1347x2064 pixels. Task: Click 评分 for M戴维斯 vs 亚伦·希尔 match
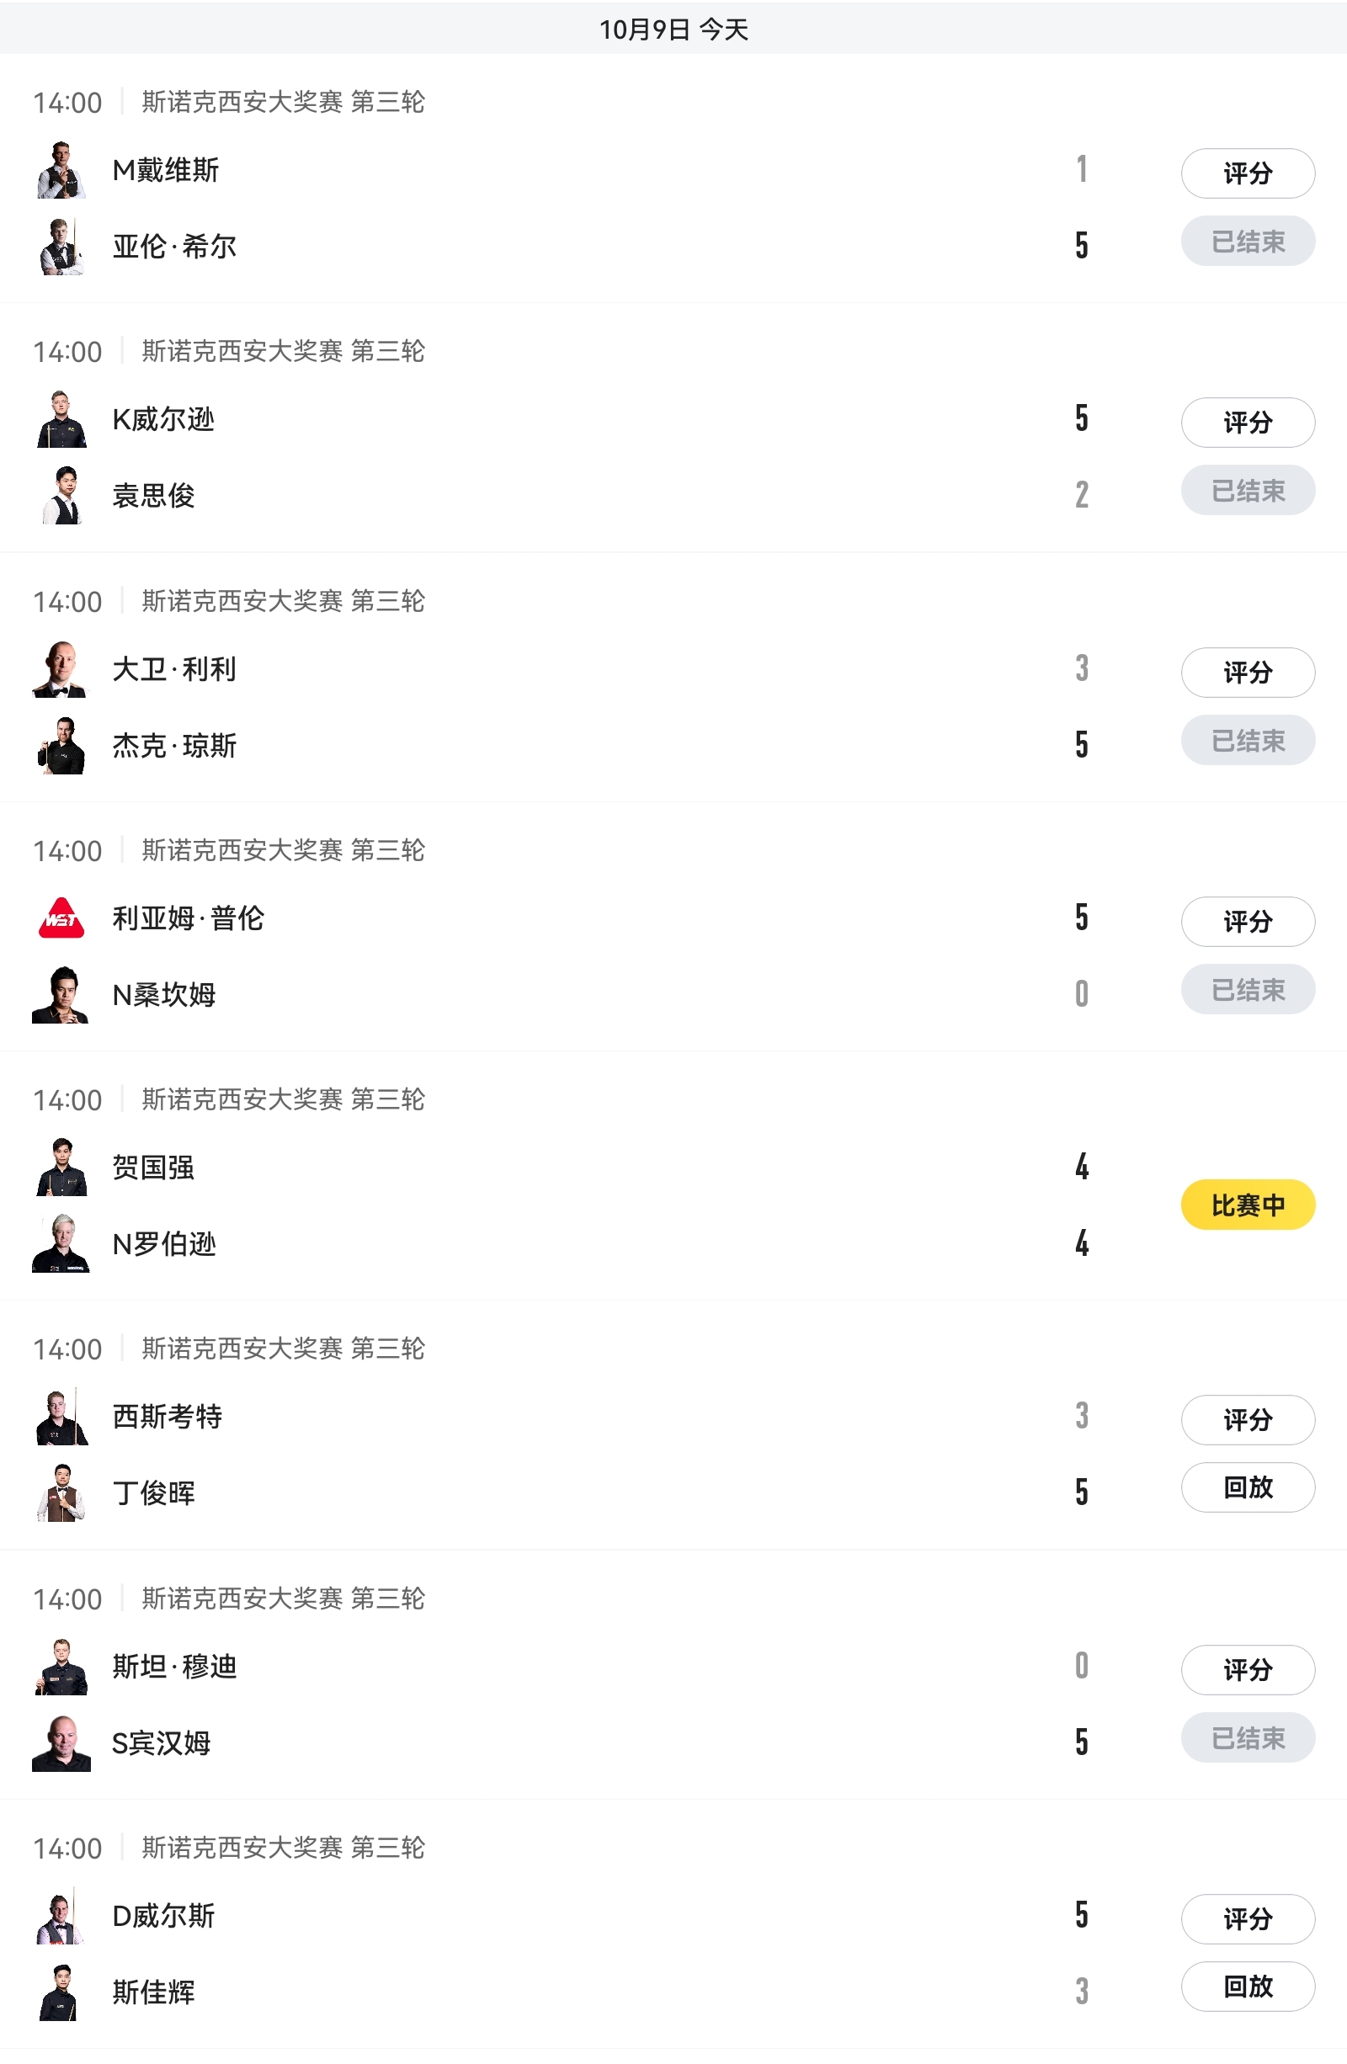pos(1248,173)
